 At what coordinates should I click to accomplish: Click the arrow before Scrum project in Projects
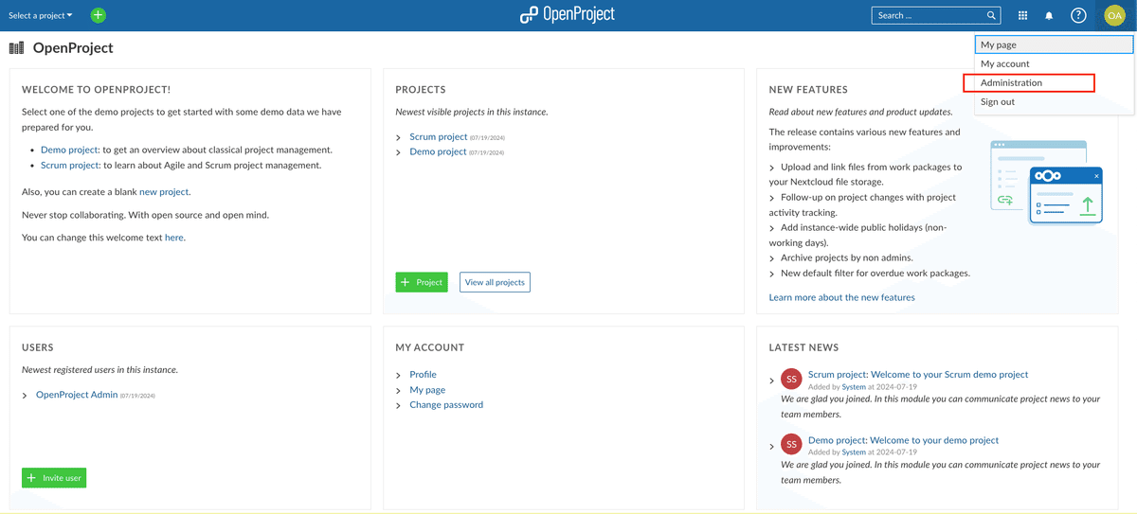pyautogui.click(x=399, y=137)
